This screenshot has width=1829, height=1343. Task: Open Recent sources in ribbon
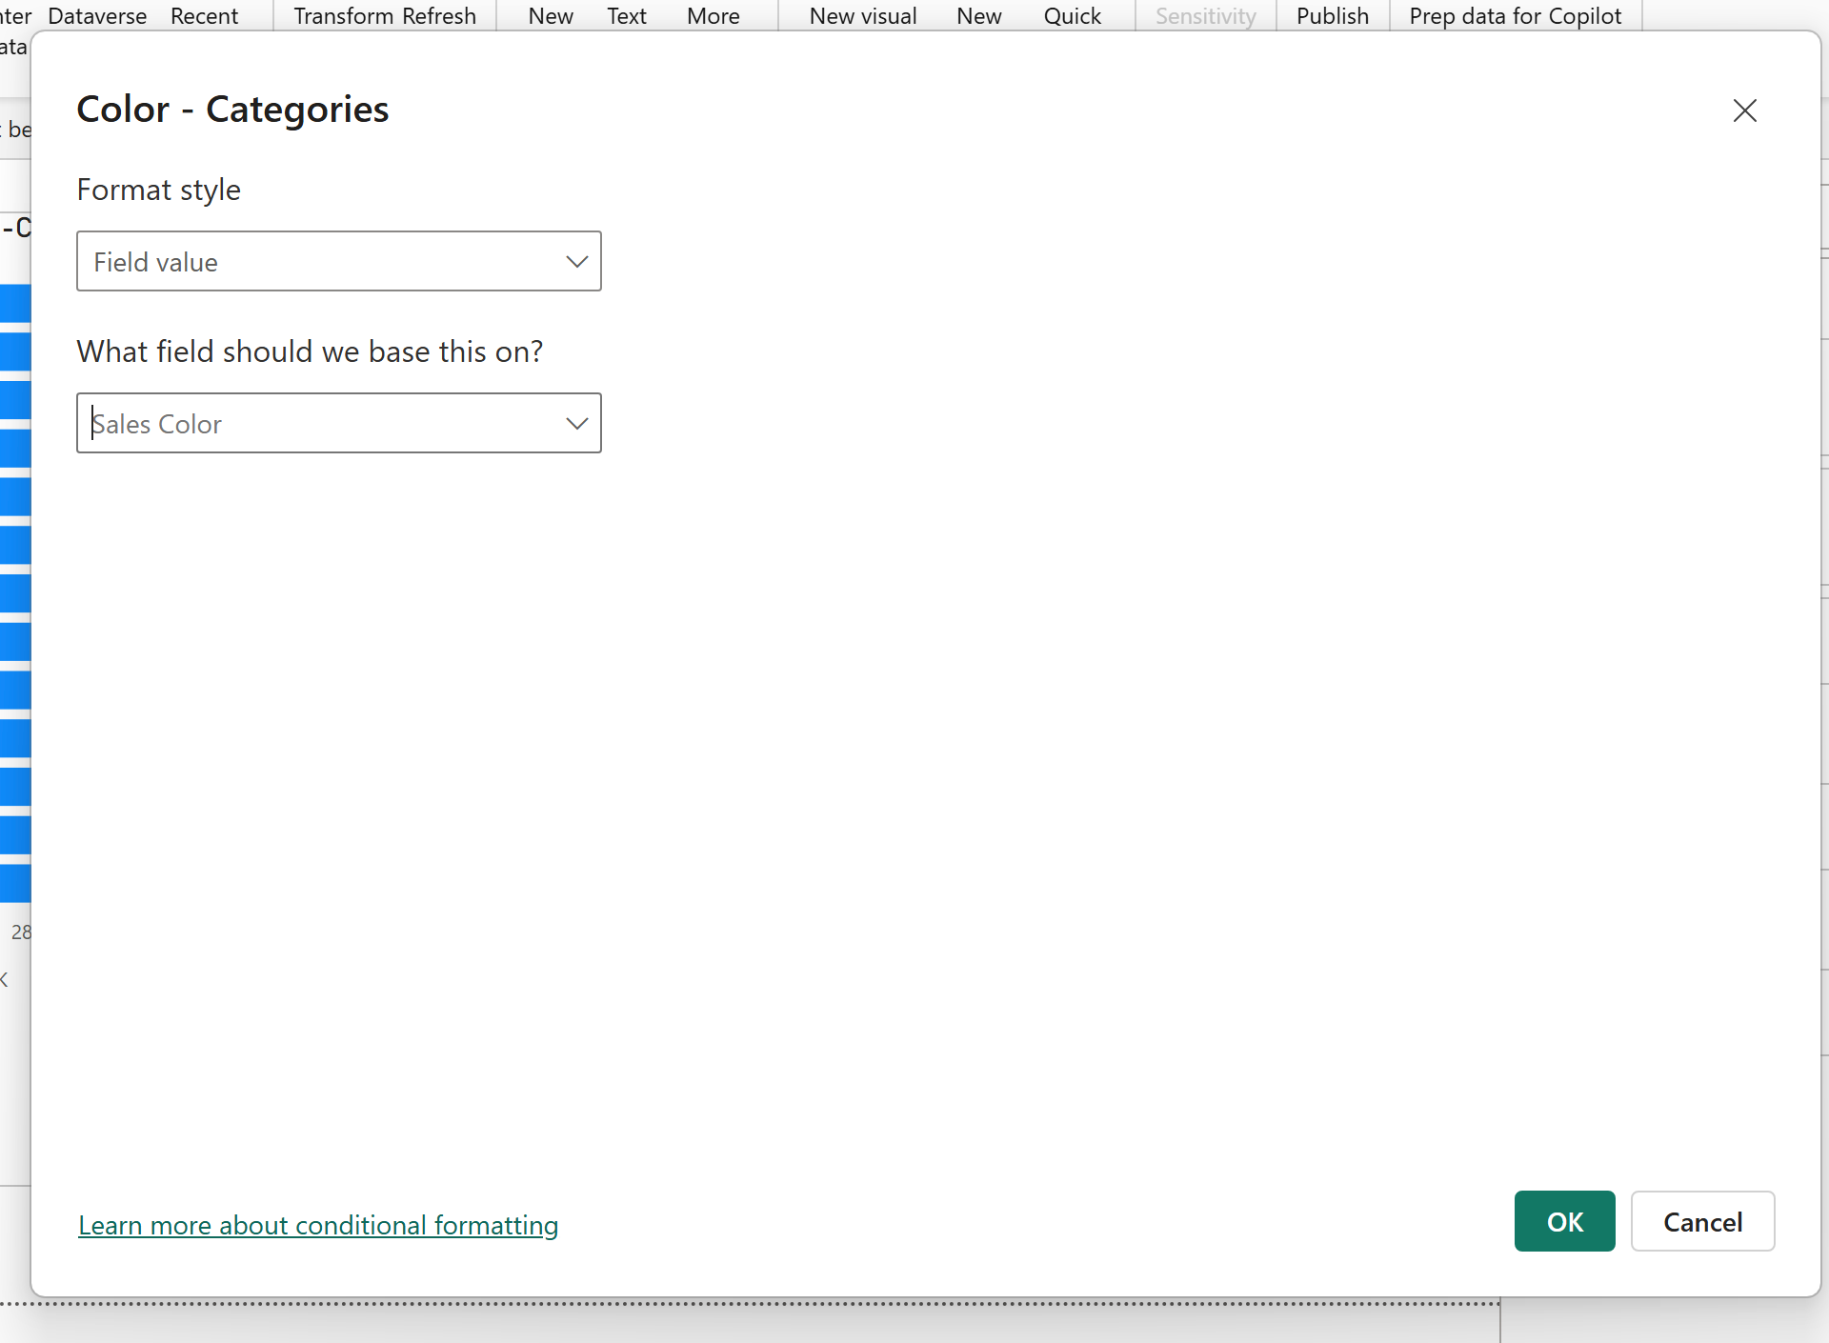(x=204, y=15)
